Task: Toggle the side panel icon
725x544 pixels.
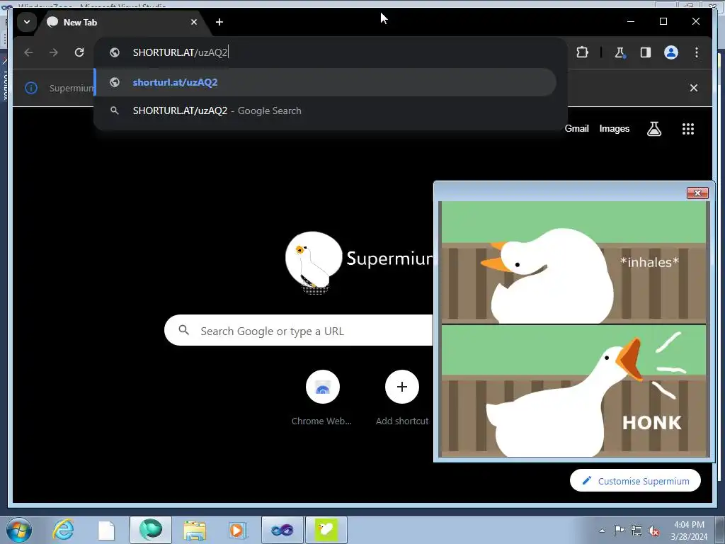Action: tap(646, 52)
